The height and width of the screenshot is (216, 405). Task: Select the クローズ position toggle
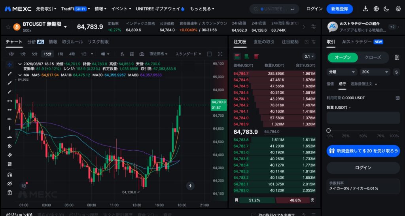(x=373, y=57)
